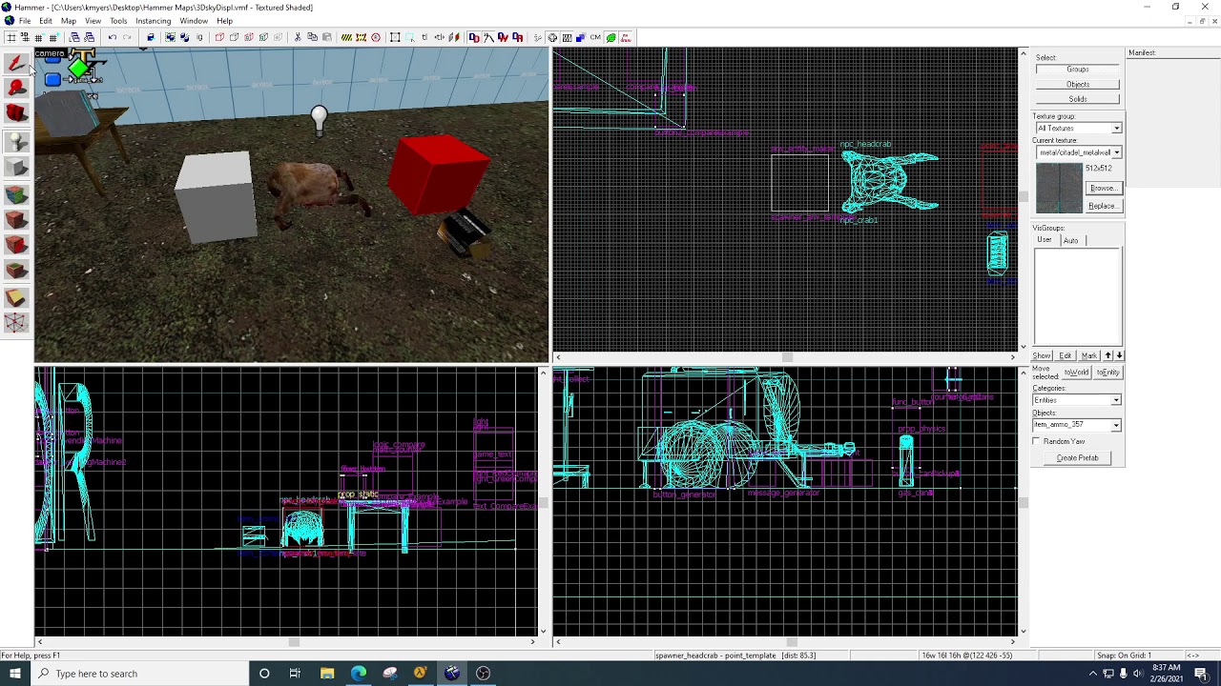
Task: Click the Radius Cull red circle icon
Action: 376,37
